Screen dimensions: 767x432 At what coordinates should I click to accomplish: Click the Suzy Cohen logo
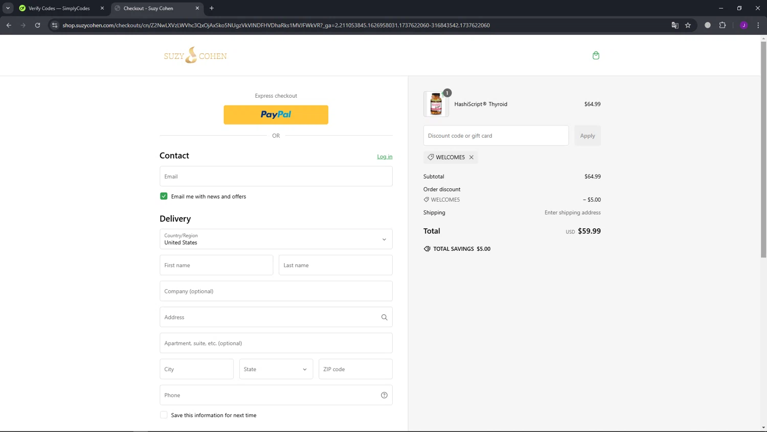(x=195, y=55)
